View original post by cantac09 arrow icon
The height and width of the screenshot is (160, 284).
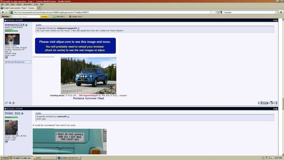(68, 117)
